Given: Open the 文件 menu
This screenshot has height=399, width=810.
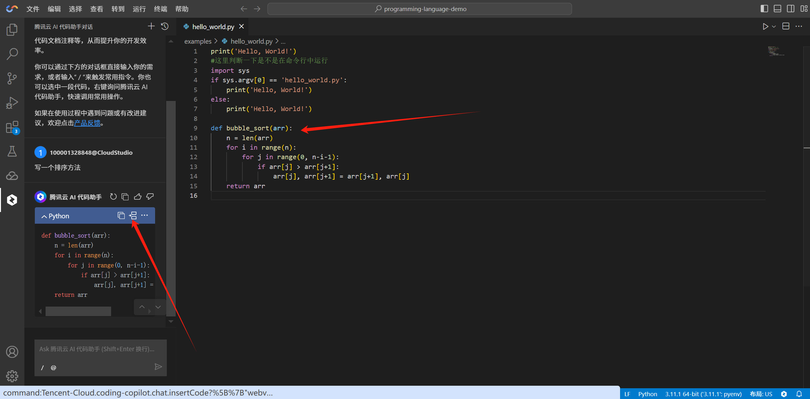Looking at the screenshot, I should tap(33, 9).
